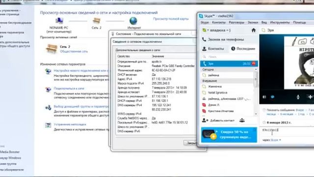Click the 'Значение' column header
The image size is (314, 177).
coord(173,57)
